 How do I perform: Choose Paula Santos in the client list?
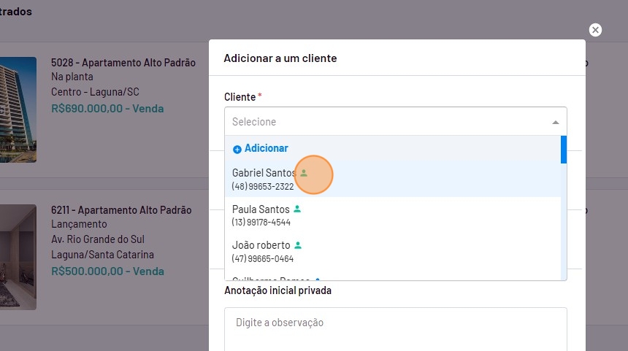click(261, 215)
